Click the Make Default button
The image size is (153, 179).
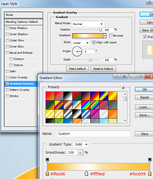point(77,69)
